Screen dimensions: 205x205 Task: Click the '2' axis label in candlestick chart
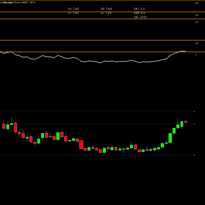[194, 155]
